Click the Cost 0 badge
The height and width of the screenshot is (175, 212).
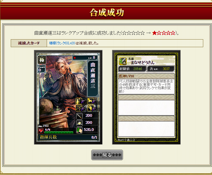(42, 69)
